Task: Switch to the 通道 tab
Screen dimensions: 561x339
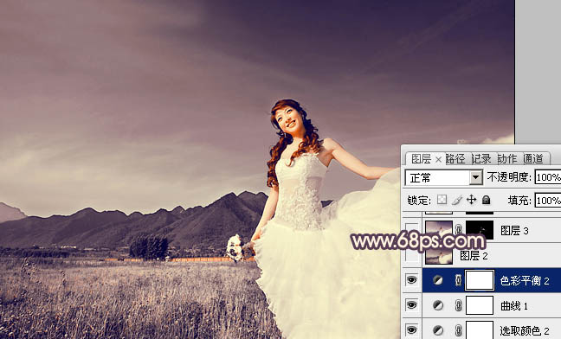Action: tap(533, 158)
